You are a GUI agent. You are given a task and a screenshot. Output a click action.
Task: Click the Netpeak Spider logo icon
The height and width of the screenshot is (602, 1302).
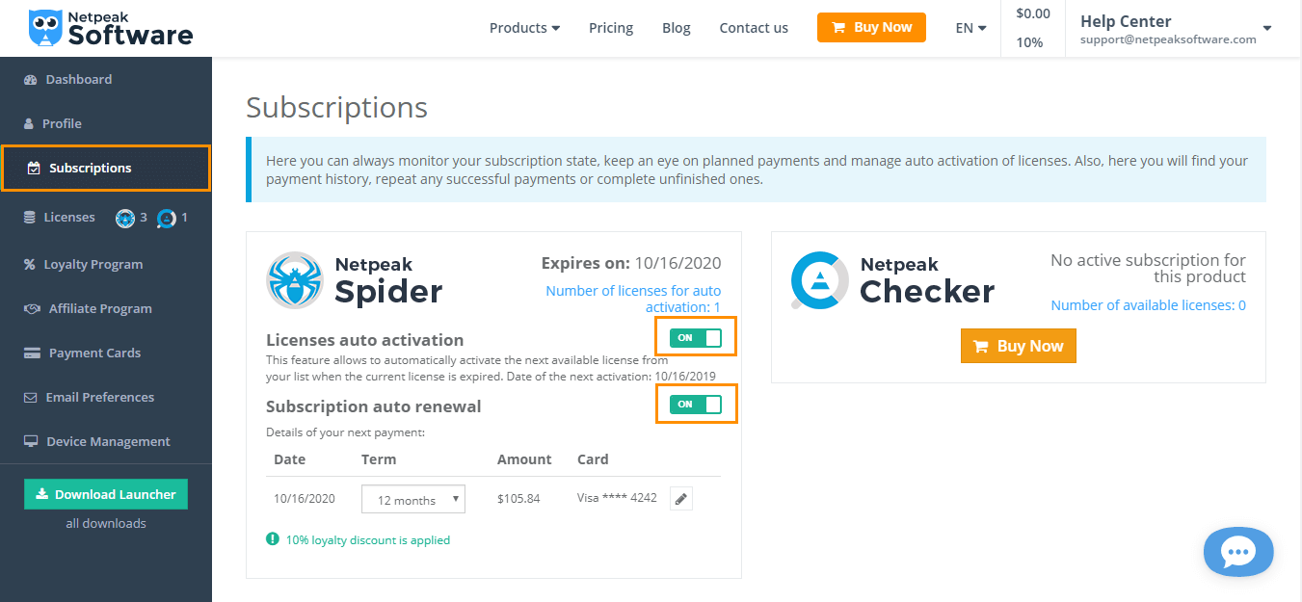(x=295, y=280)
